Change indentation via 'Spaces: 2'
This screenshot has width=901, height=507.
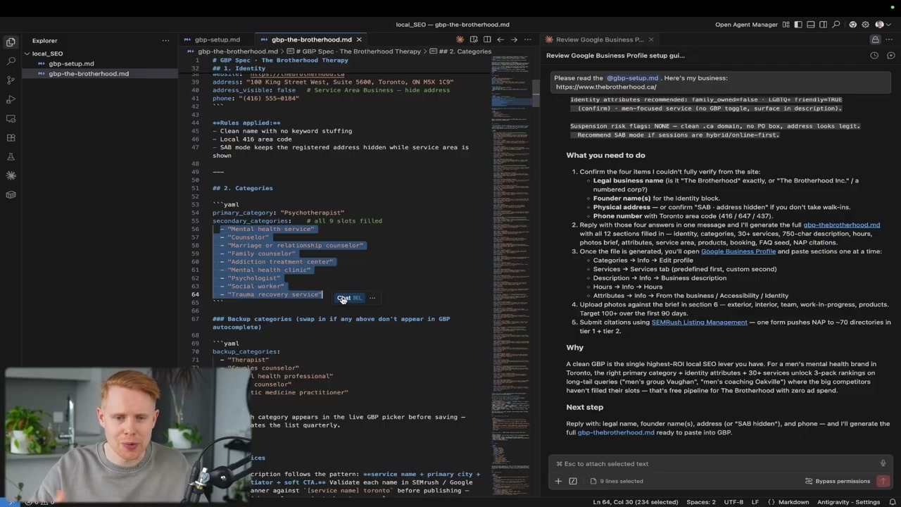(x=701, y=502)
